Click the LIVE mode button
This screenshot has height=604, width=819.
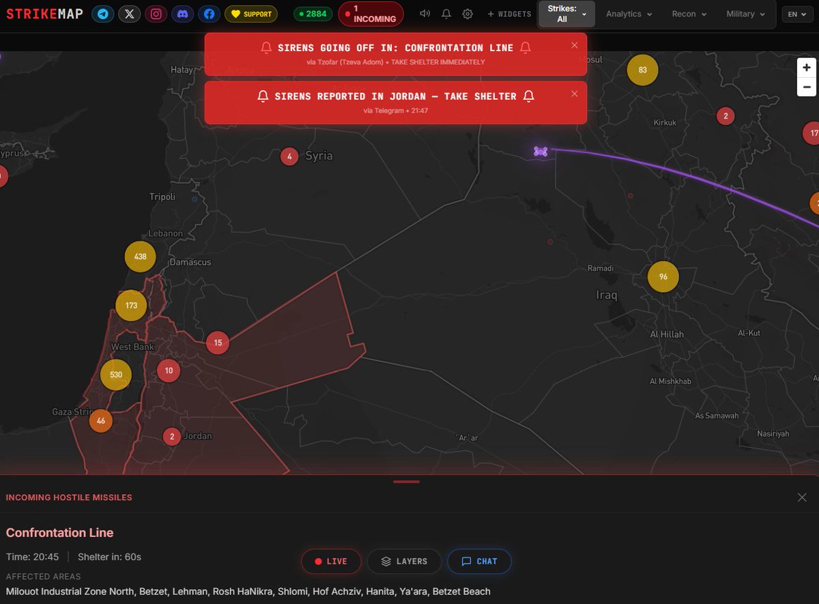331,562
